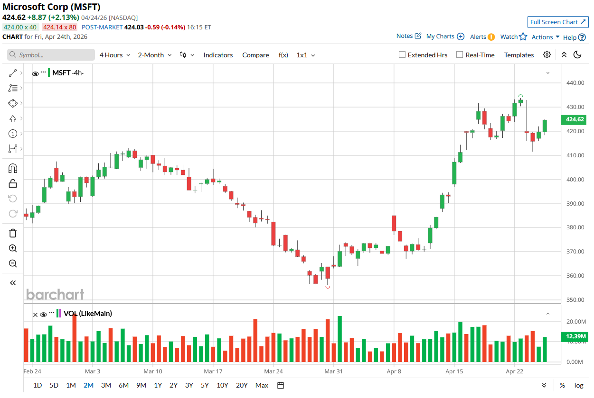The height and width of the screenshot is (398, 594).
Task: Expand the 2-Month period dropdown
Action: tap(154, 55)
